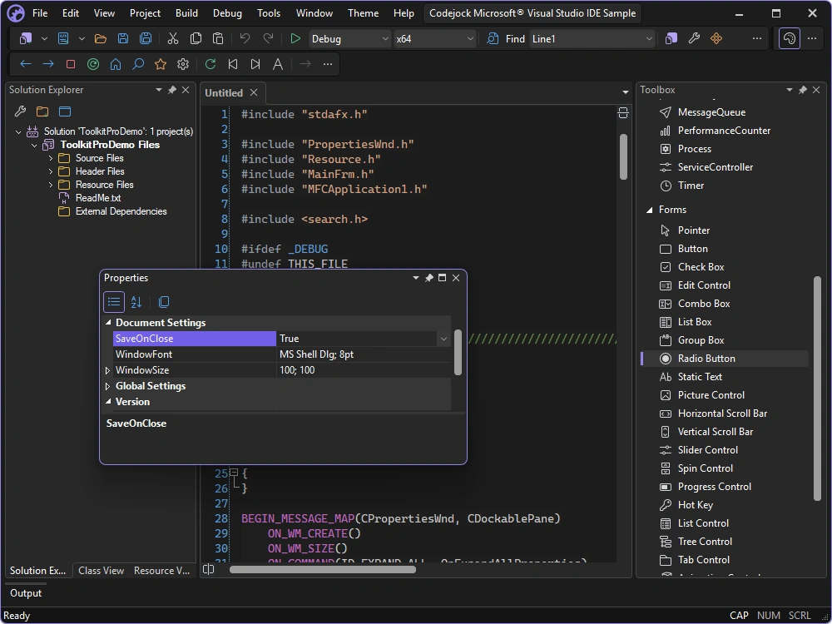The height and width of the screenshot is (624, 832).
Task: Click the wrench icon in main toolbar
Action: pyautogui.click(x=694, y=39)
